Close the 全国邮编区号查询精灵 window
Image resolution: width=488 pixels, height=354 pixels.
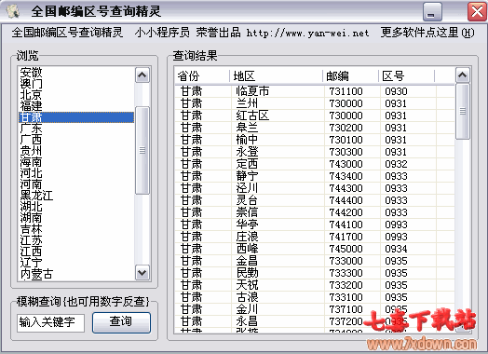[477, 12]
